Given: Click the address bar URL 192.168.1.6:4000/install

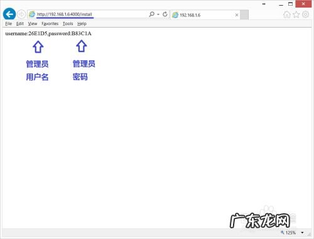Looking at the screenshot, I should [65, 14].
